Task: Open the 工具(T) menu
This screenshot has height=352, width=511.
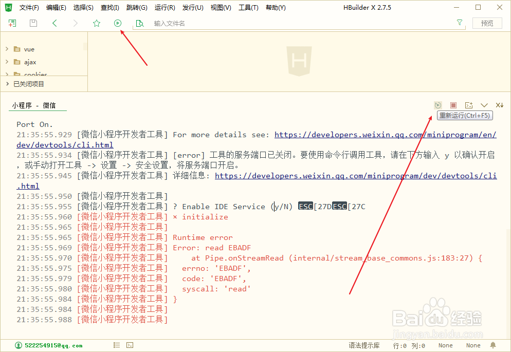Action: tap(248, 8)
